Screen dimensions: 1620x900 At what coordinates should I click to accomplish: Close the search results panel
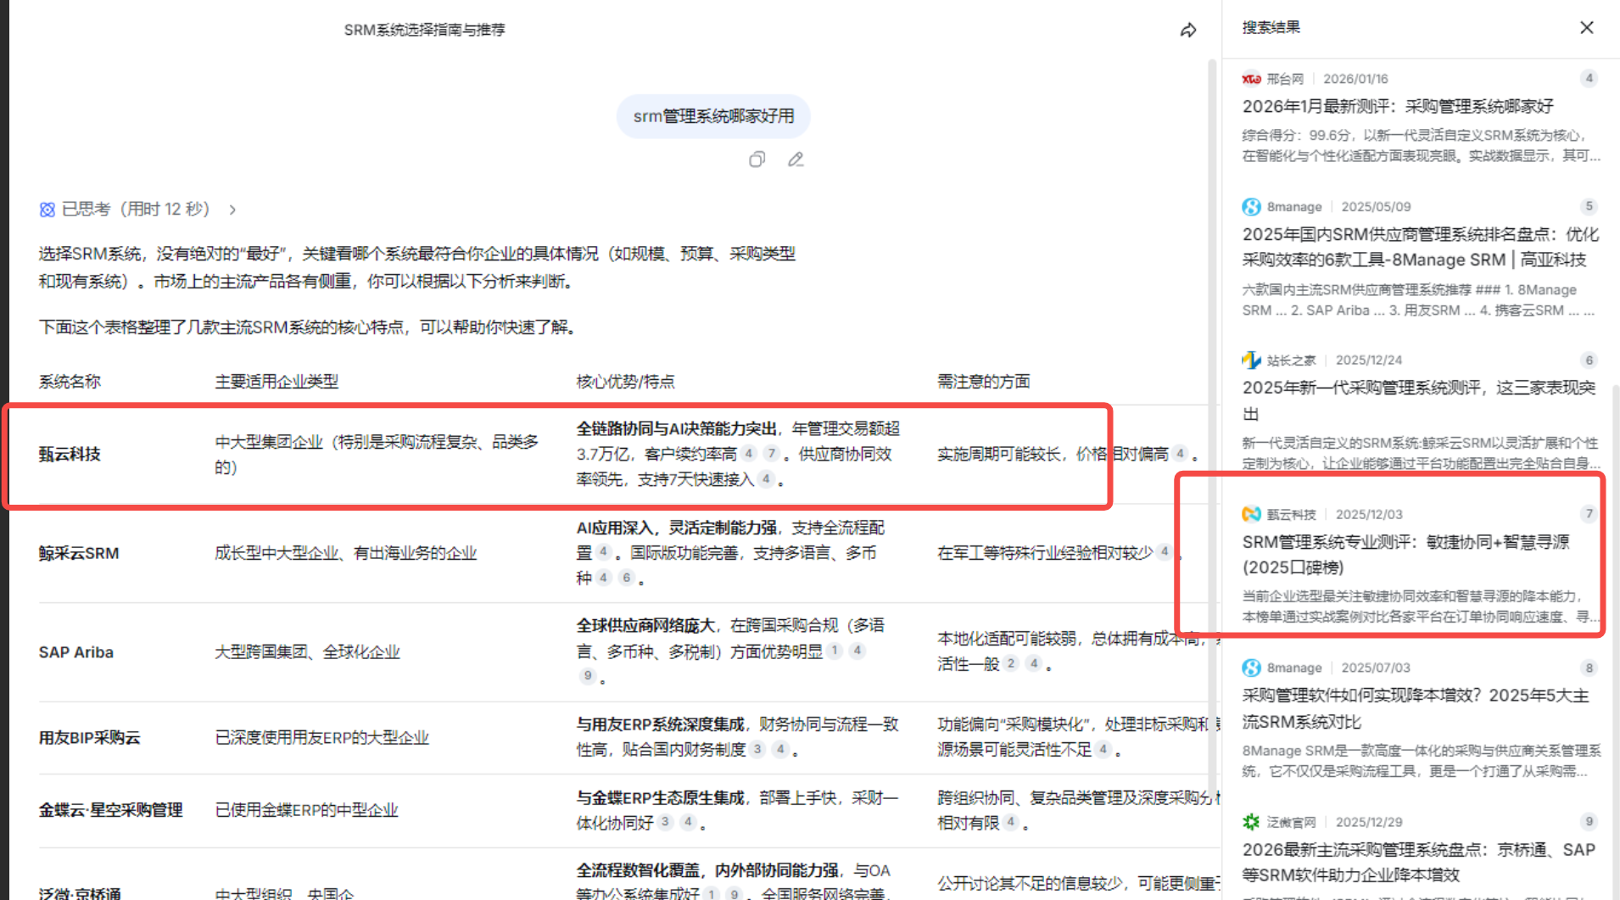[1587, 27]
